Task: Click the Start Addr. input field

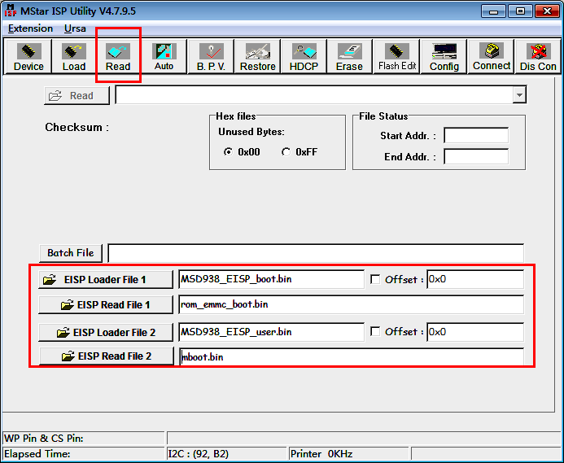Action: 476,136
